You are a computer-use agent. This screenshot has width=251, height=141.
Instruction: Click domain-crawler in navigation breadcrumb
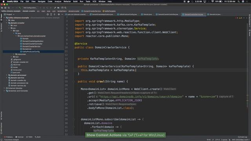[x=29, y=11]
